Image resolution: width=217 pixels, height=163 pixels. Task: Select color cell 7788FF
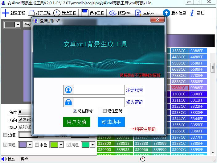198,76
